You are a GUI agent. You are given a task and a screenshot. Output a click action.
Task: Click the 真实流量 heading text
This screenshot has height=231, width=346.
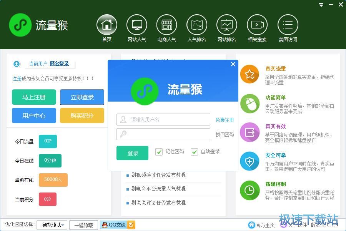(x=276, y=69)
